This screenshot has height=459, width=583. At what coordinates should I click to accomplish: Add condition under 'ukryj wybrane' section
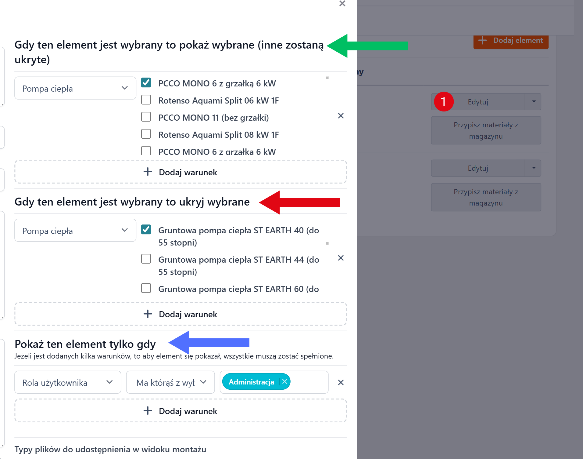[181, 314]
